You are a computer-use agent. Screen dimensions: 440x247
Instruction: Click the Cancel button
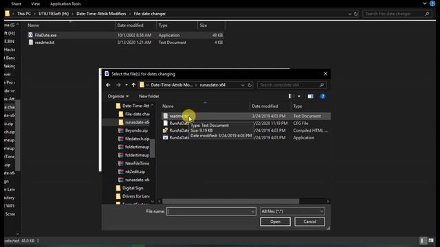(x=310, y=222)
